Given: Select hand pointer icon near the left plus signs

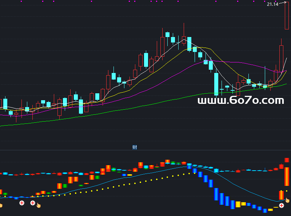Looking at the screenshot, I should coord(39,205).
